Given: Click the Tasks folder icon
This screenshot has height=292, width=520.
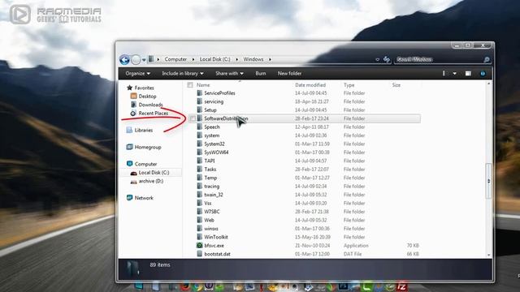Looking at the screenshot, I should (199, 170).
